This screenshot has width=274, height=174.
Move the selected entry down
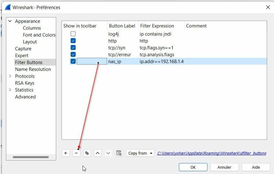(x=108, y=153)
